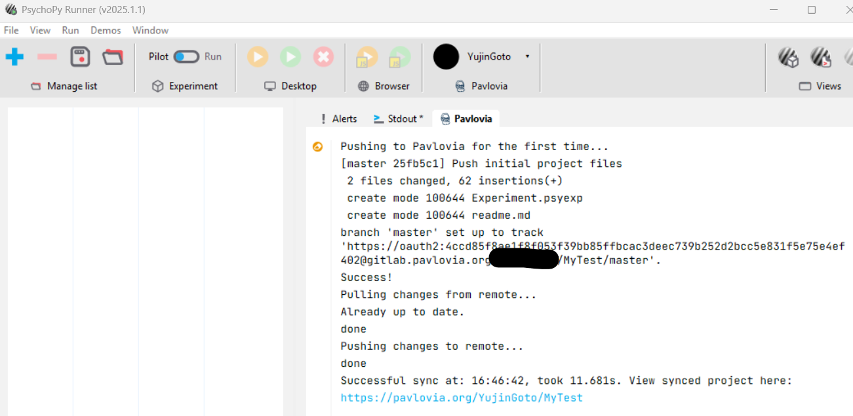Image resolution: width=853 pixels, height=416 pixels.
Task: Select the Pavlovia output tab
Action: 466,119
